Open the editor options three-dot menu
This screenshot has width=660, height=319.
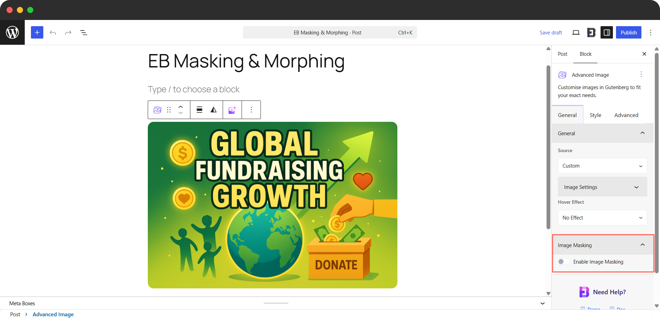point(650,32)
